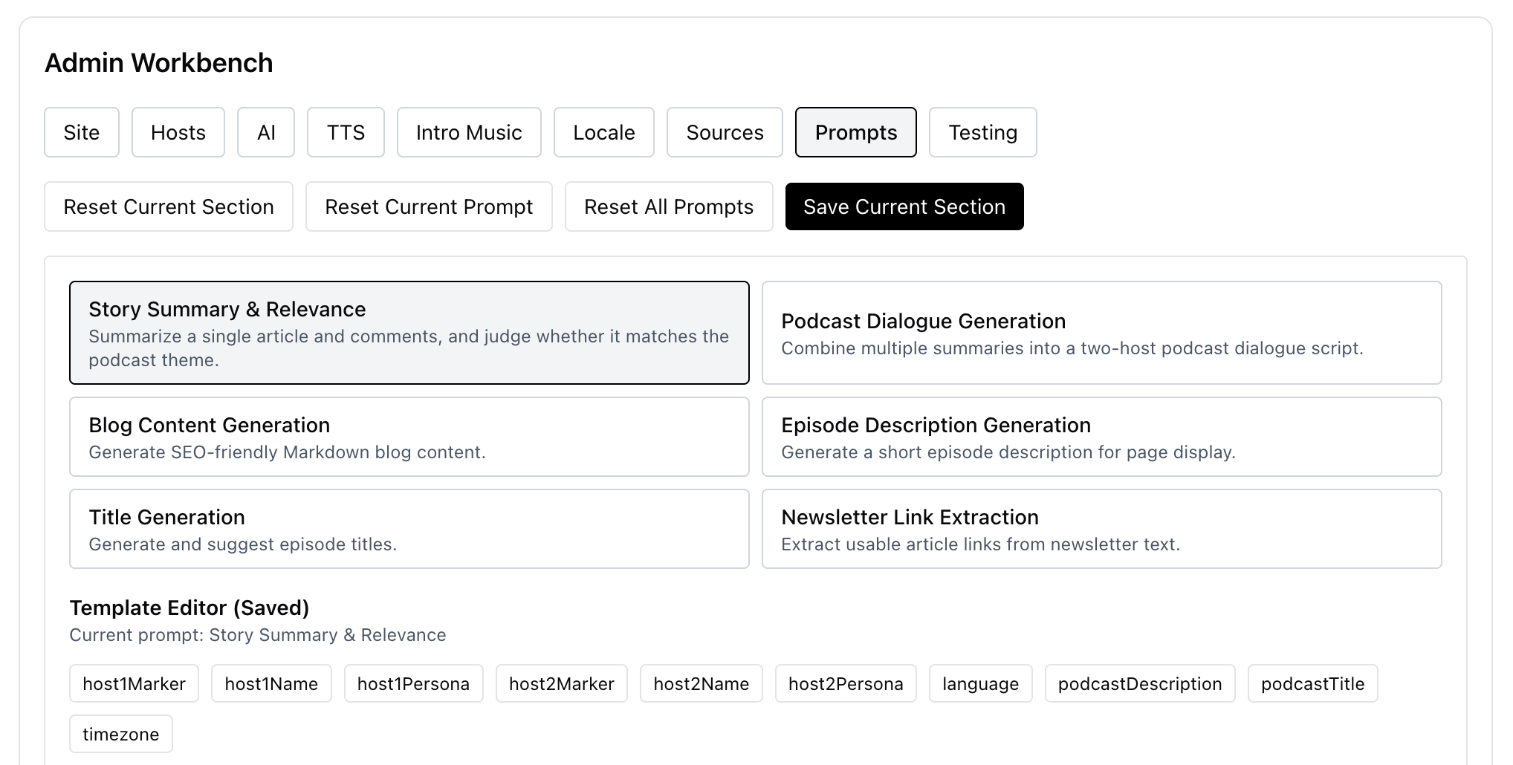This screenshot has height=765, width=1513.
Task: Pick the Title Generation prompt card
Action: click(409, 529)
